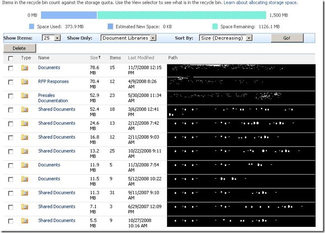This screenshot has width=325, height=233.
Task: Check the select-all checkbox in header row
Action: [11, 58]
